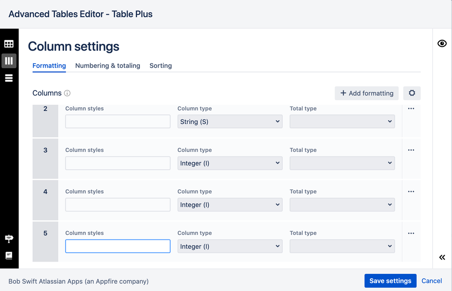
Task: Open more options for column 5
Action: click(411, 233)
